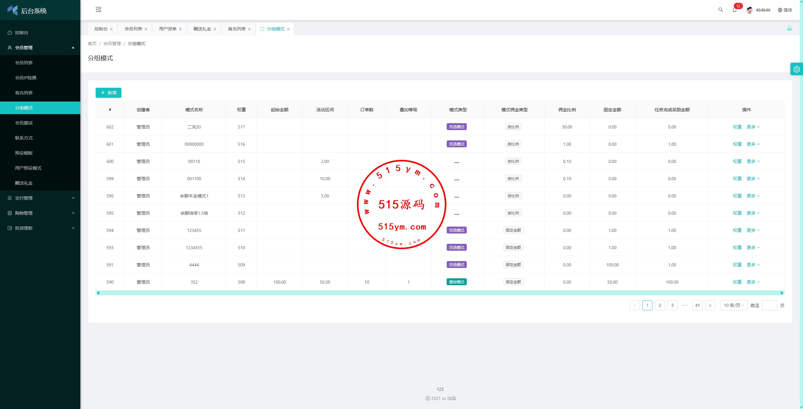803x409 pixels.
Task: Open the search magnifier icon
Action: pyautogui.click(x=721, y=10)
